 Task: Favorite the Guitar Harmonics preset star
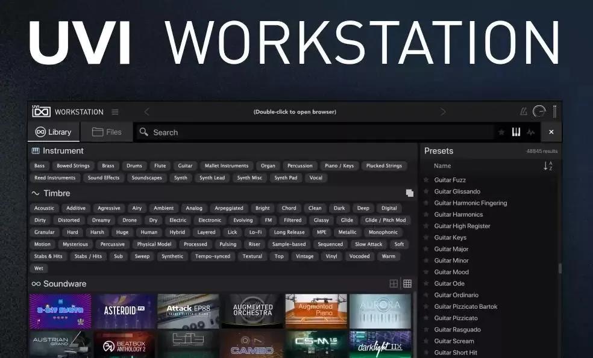(x=426, y=214)
